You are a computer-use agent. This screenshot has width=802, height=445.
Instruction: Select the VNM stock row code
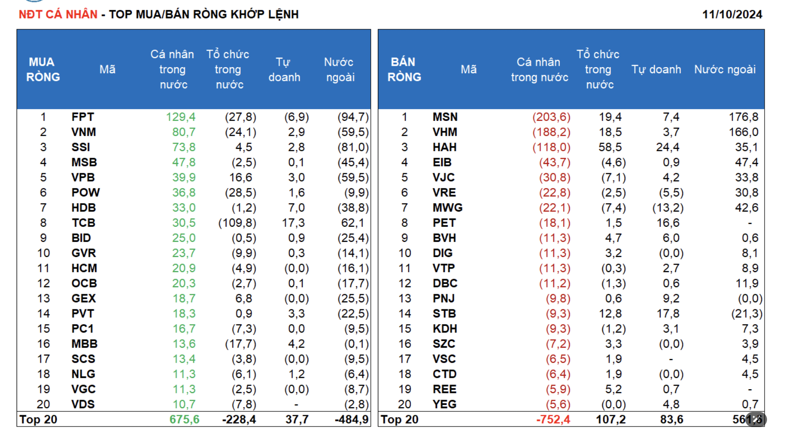coord(84,132)
